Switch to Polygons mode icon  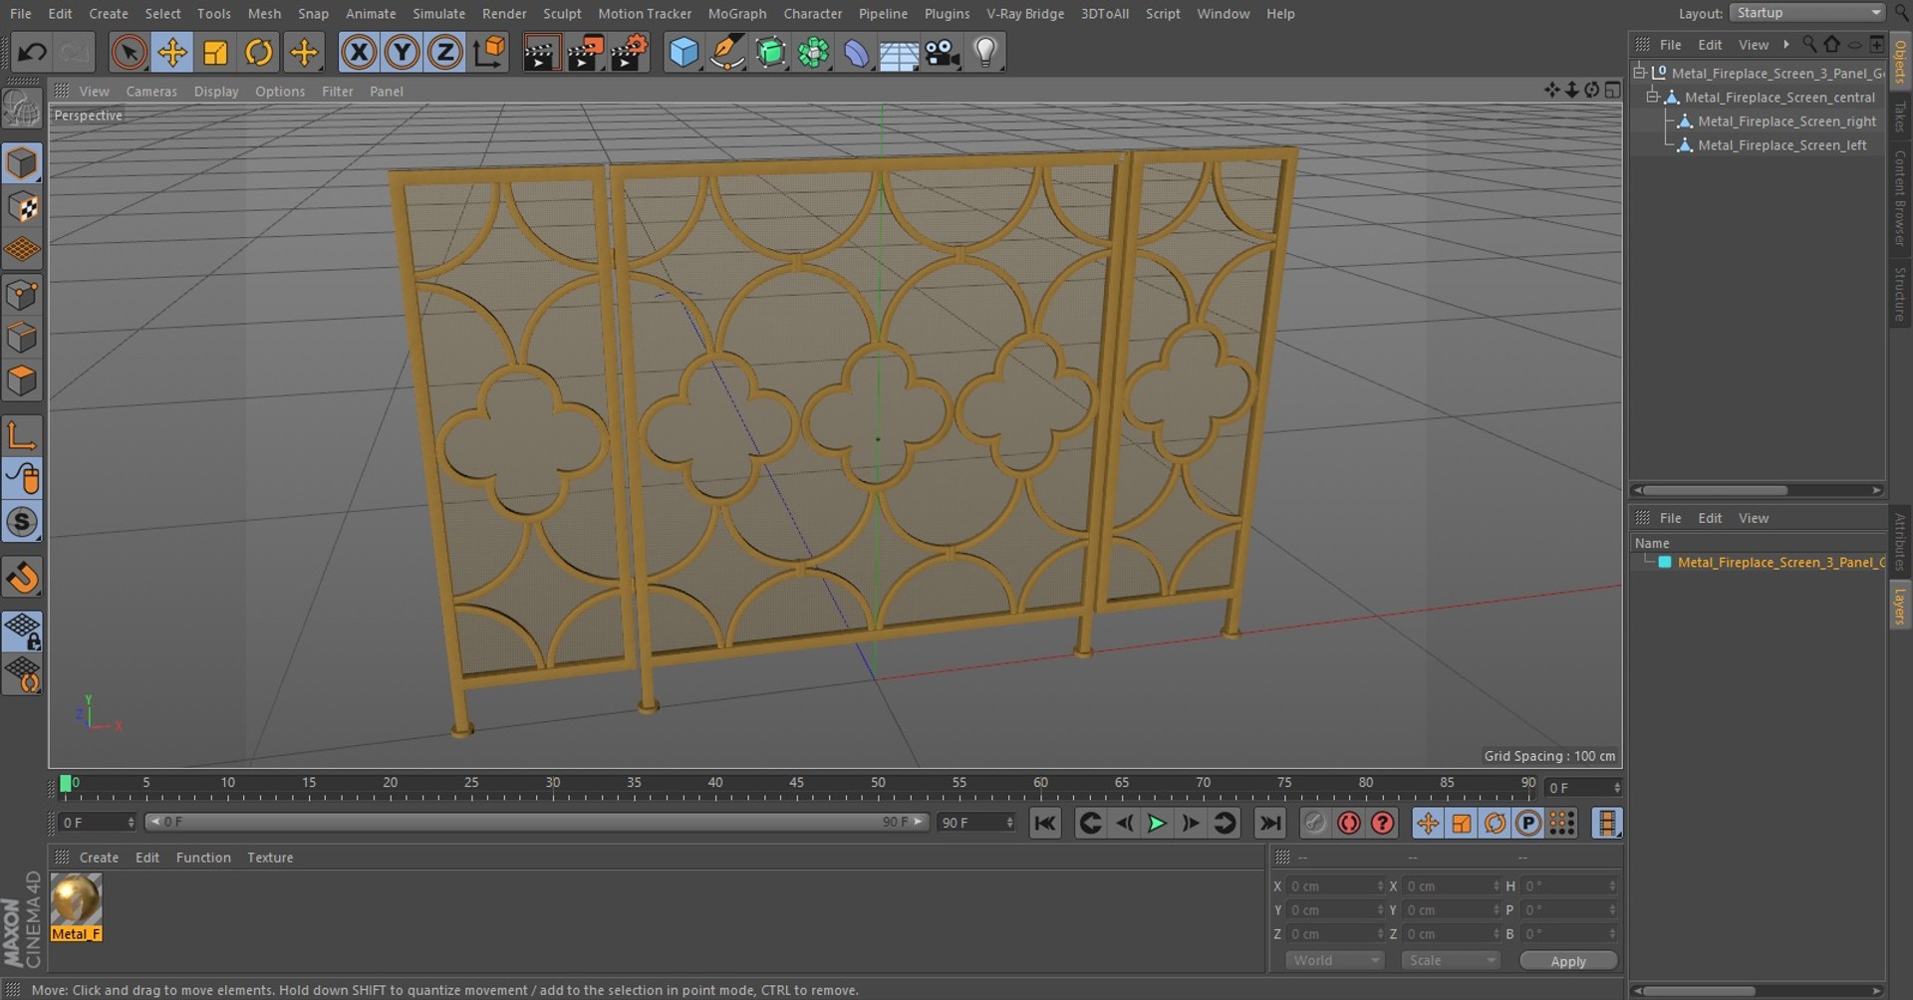(22, 380)
